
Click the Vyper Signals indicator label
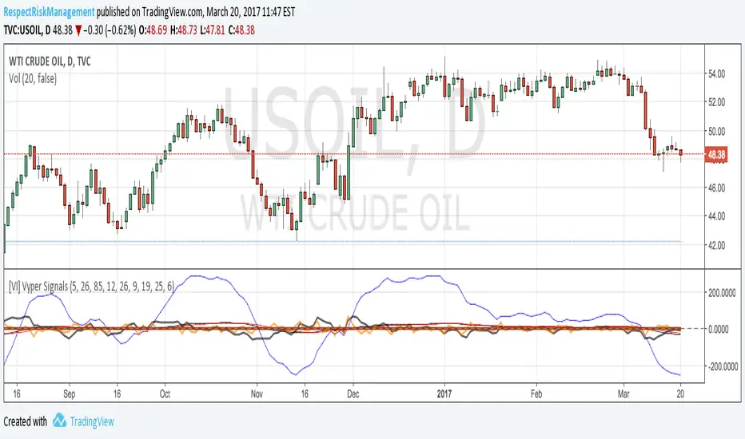click(92, 287)
